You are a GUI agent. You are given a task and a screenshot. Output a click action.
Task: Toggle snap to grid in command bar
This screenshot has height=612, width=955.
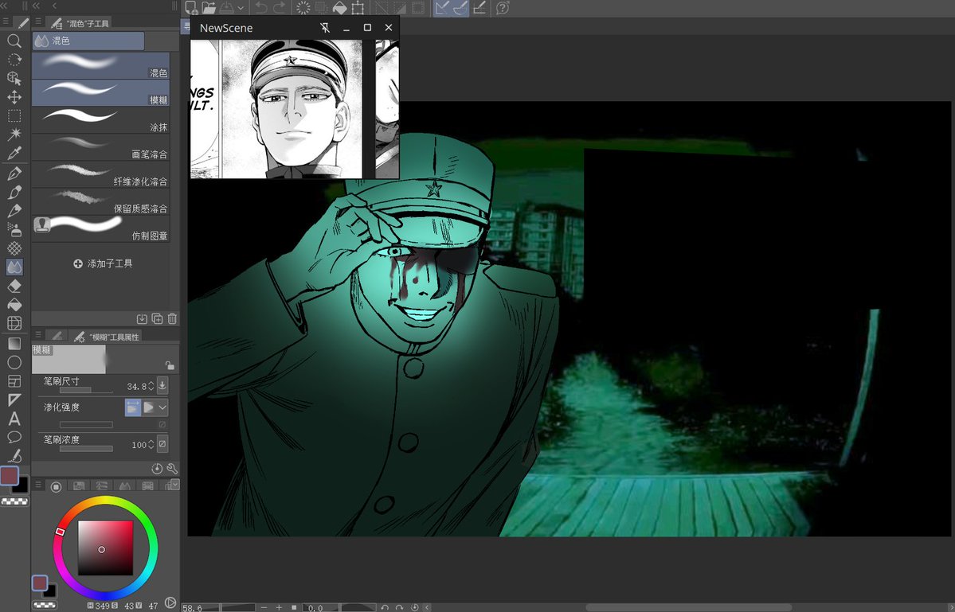[479, 8]
